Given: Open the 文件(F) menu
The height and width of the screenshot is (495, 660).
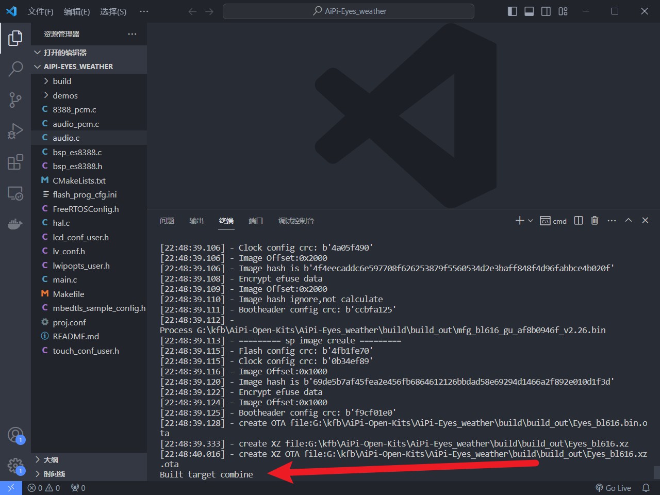Looking at the screenshot, I should tap(40, 11).
